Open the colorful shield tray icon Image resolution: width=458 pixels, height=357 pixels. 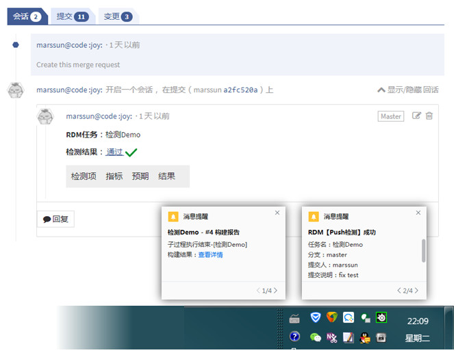(332, 317)
